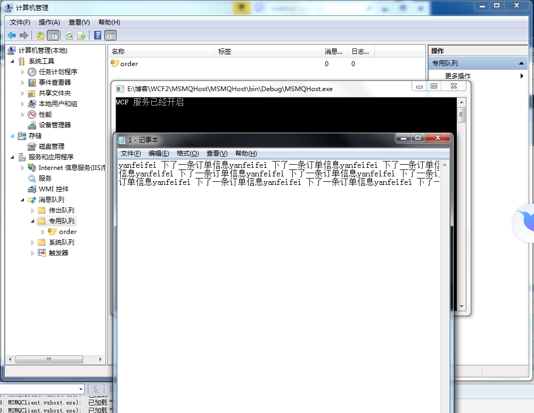The height and width of the screenshot is (413, 534).
Task: Open 文件(F) menu in 计算机管理
Action: [20, 22]
